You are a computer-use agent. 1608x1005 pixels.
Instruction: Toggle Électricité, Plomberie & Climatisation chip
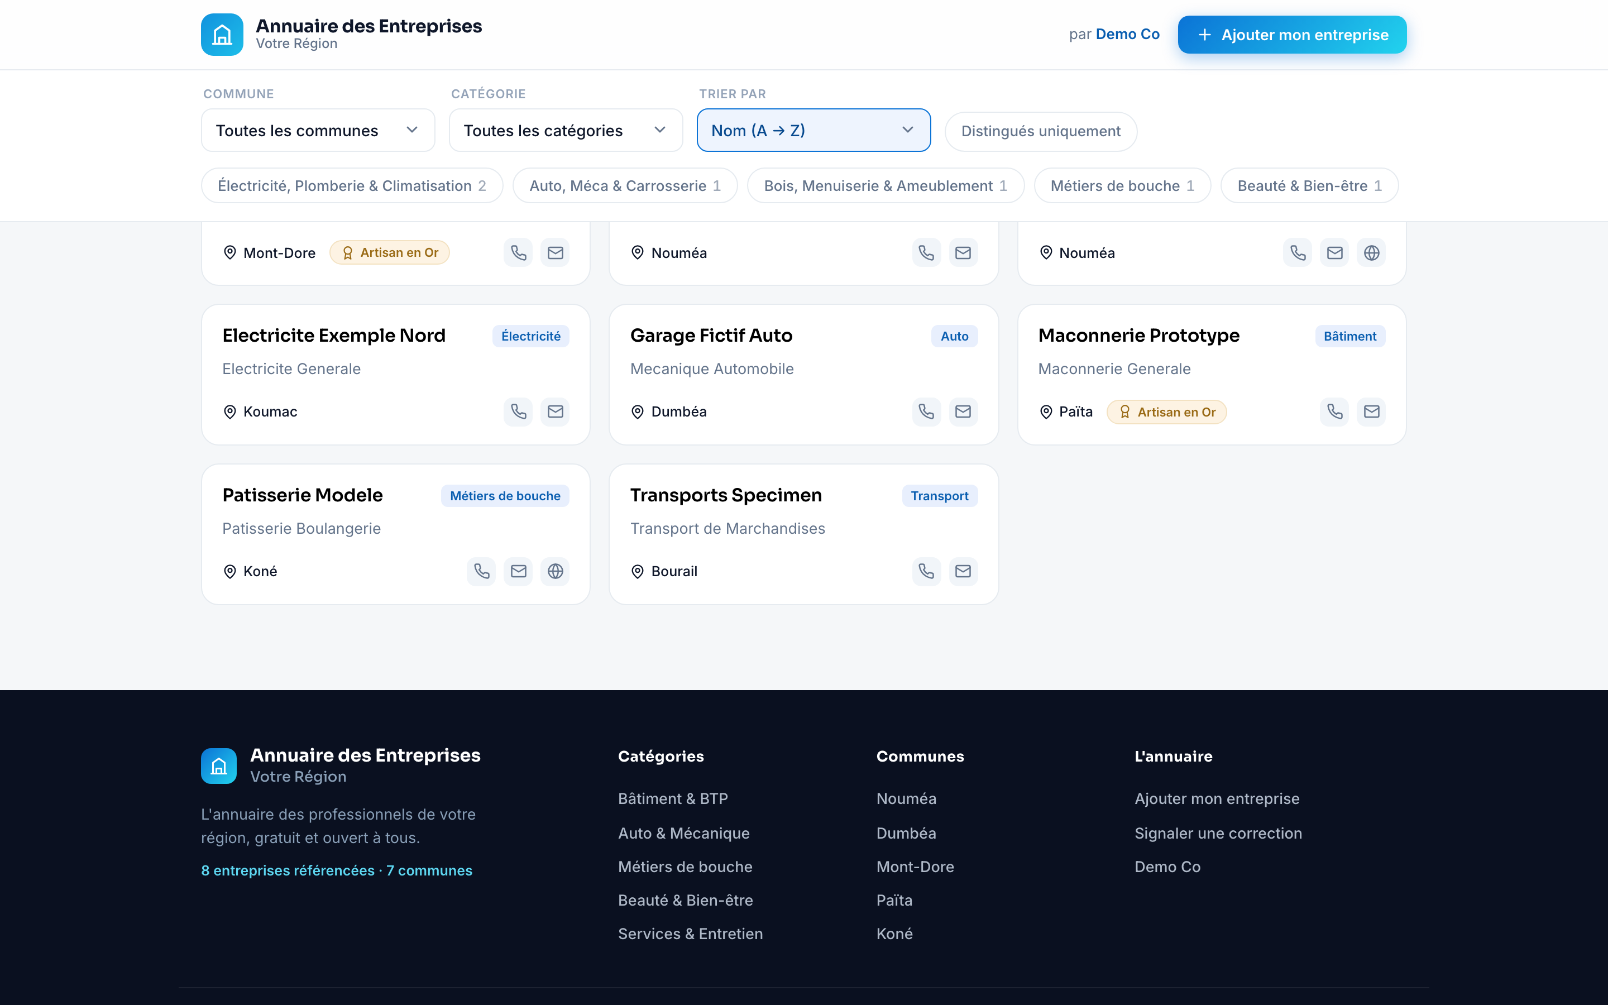point(352,185)
